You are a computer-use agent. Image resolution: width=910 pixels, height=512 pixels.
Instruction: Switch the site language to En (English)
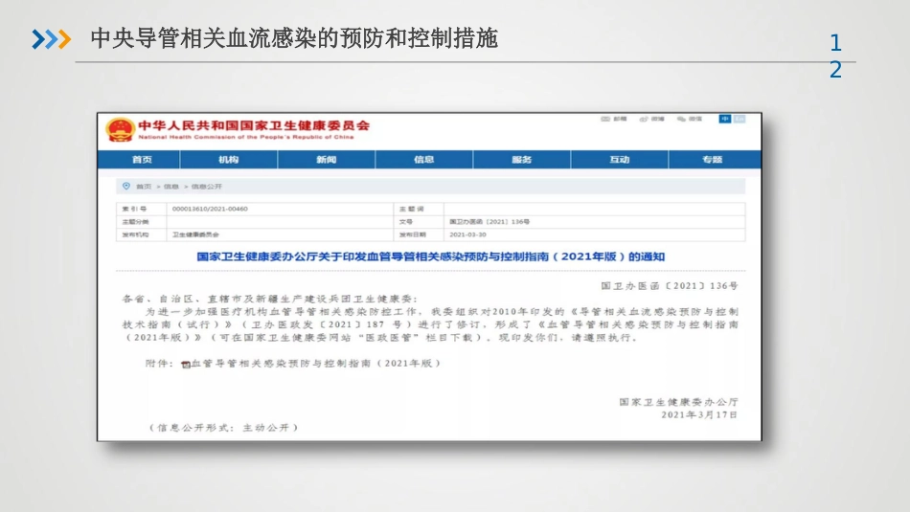739,119
